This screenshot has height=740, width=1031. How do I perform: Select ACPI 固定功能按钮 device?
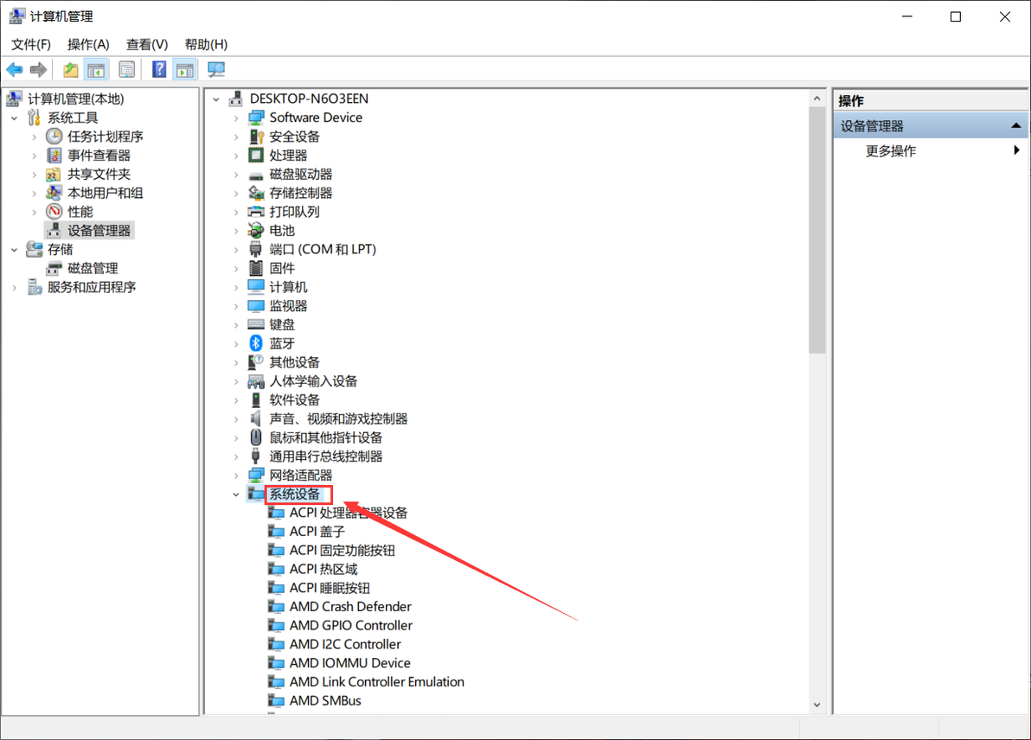coord(342,550)
